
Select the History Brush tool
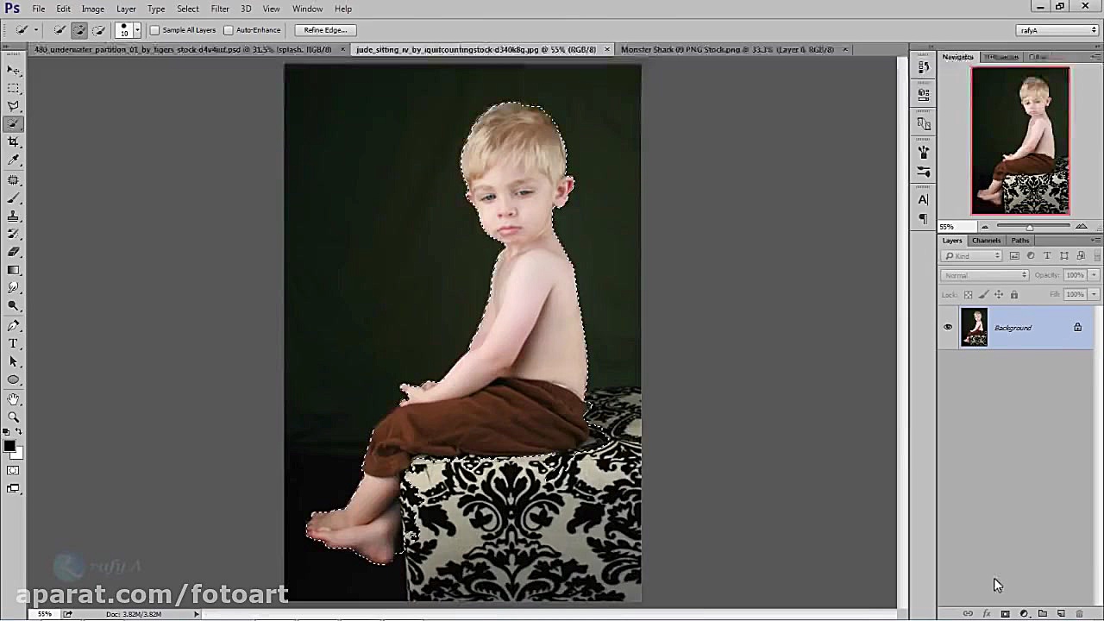[14, 235]
